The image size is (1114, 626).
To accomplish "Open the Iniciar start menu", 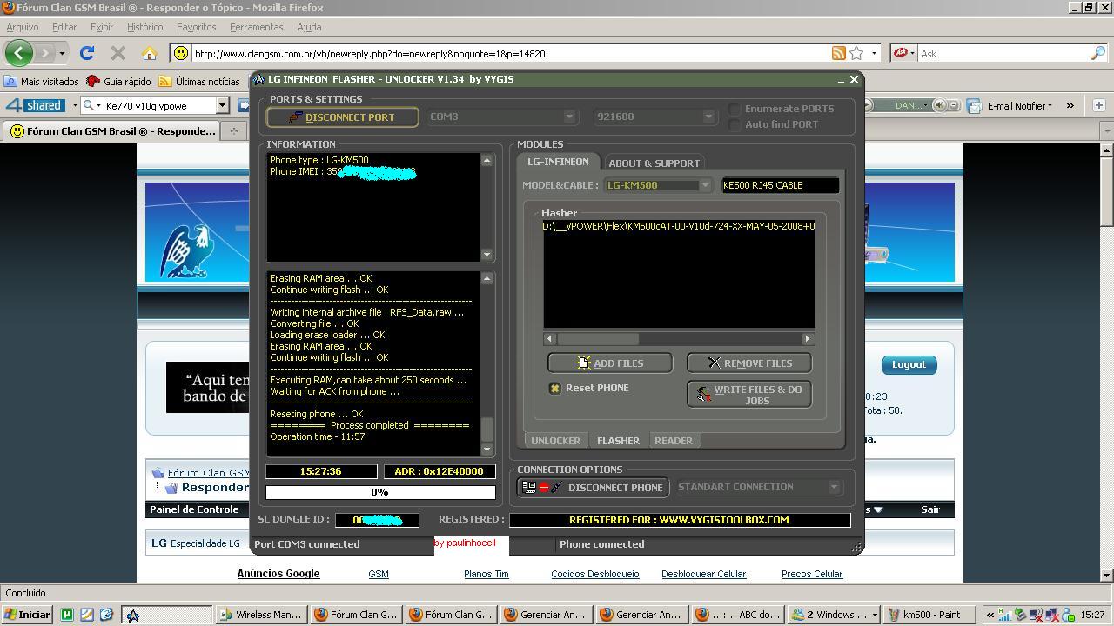I will tap(27, 615).
